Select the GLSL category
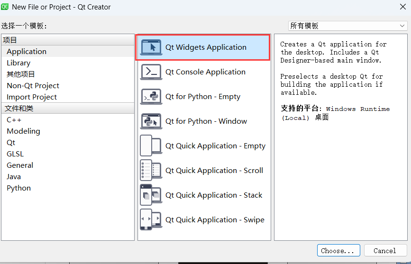The width and height of the screenshot is (411, 264). [x=68, y=154]
